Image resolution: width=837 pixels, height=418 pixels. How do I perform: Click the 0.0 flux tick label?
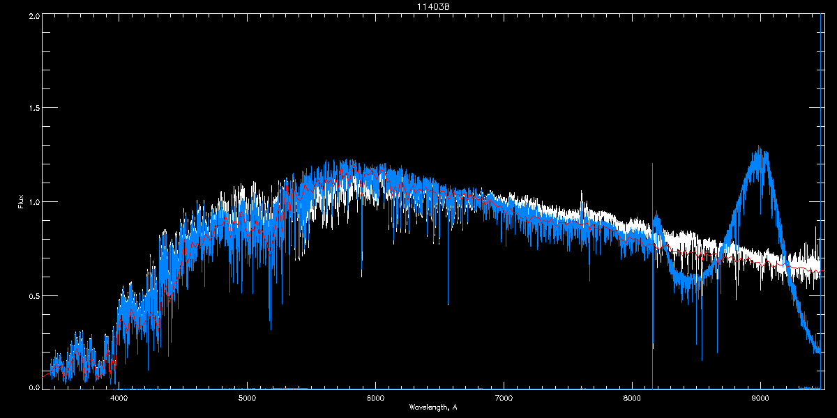pyautogui.click(x=33, y=388)
